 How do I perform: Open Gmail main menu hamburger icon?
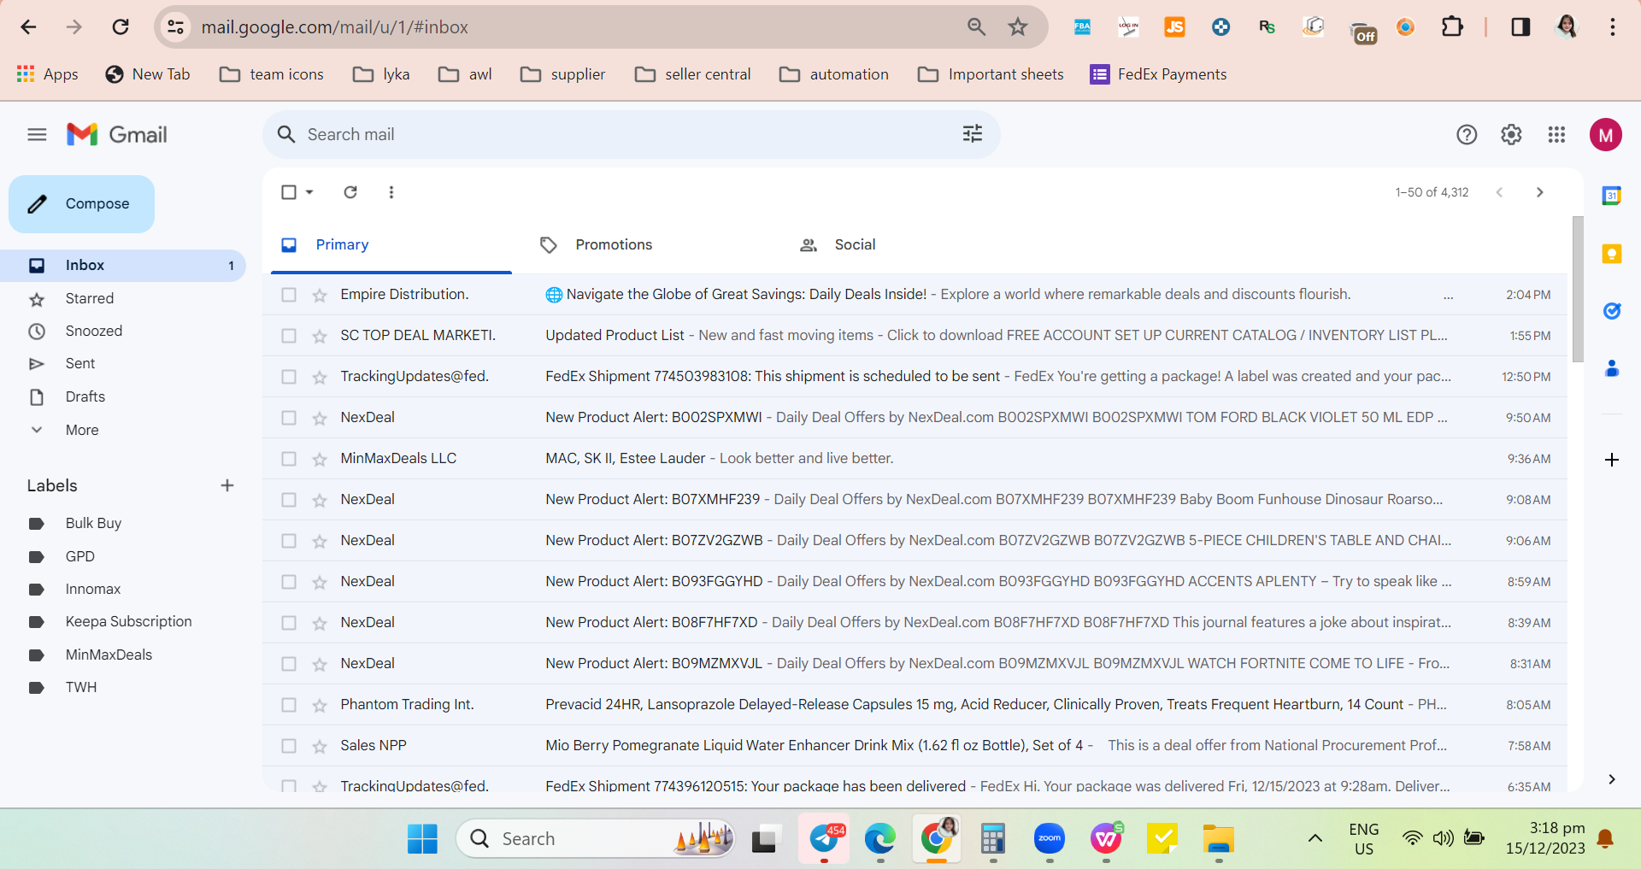point(37,134)
